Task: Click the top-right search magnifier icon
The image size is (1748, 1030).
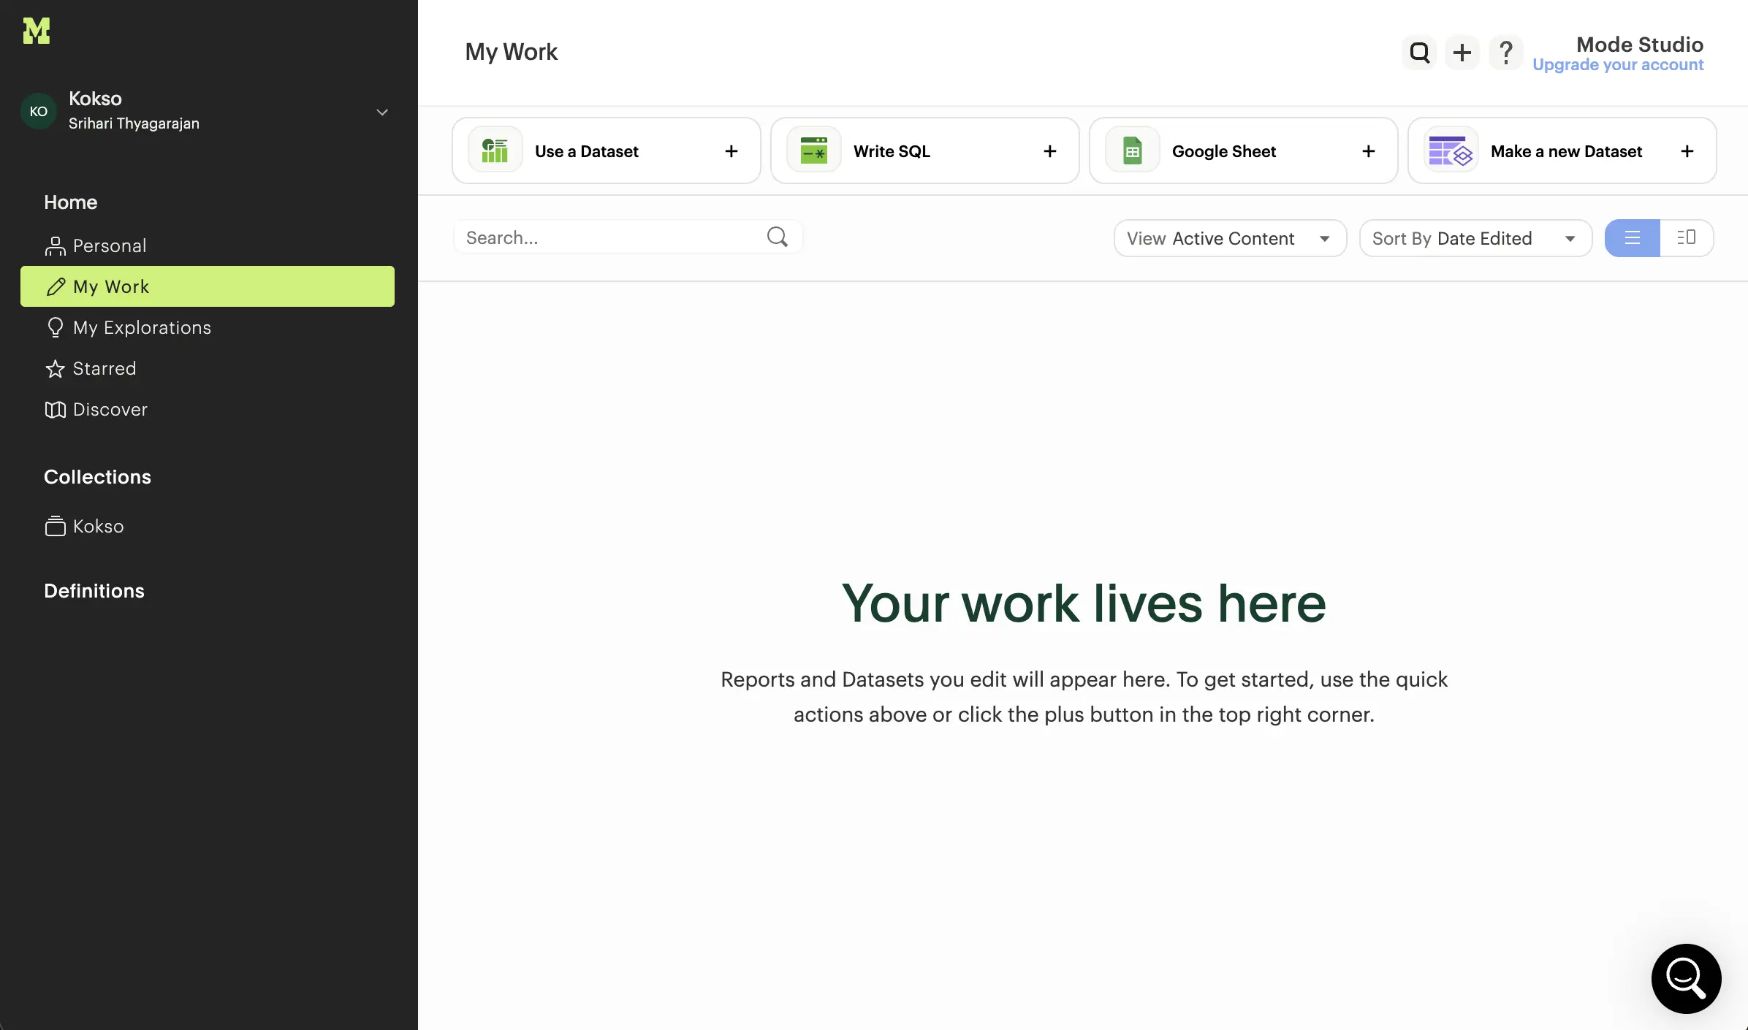Action: coord(1419,53)
